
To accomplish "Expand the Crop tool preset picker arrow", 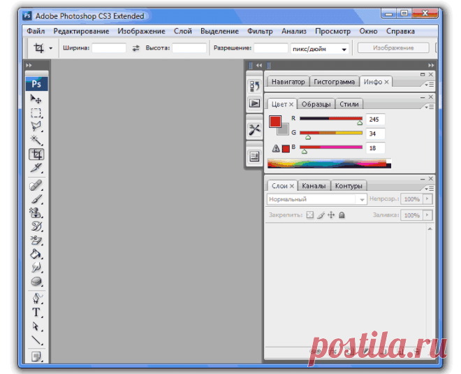I will [x=50, y=48].
